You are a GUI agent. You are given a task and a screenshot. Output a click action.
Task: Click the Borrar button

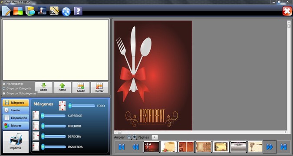(99, 88)
